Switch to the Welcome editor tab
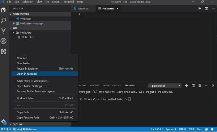The width and height of the screenshot is (217, 132). click(83, 8)
